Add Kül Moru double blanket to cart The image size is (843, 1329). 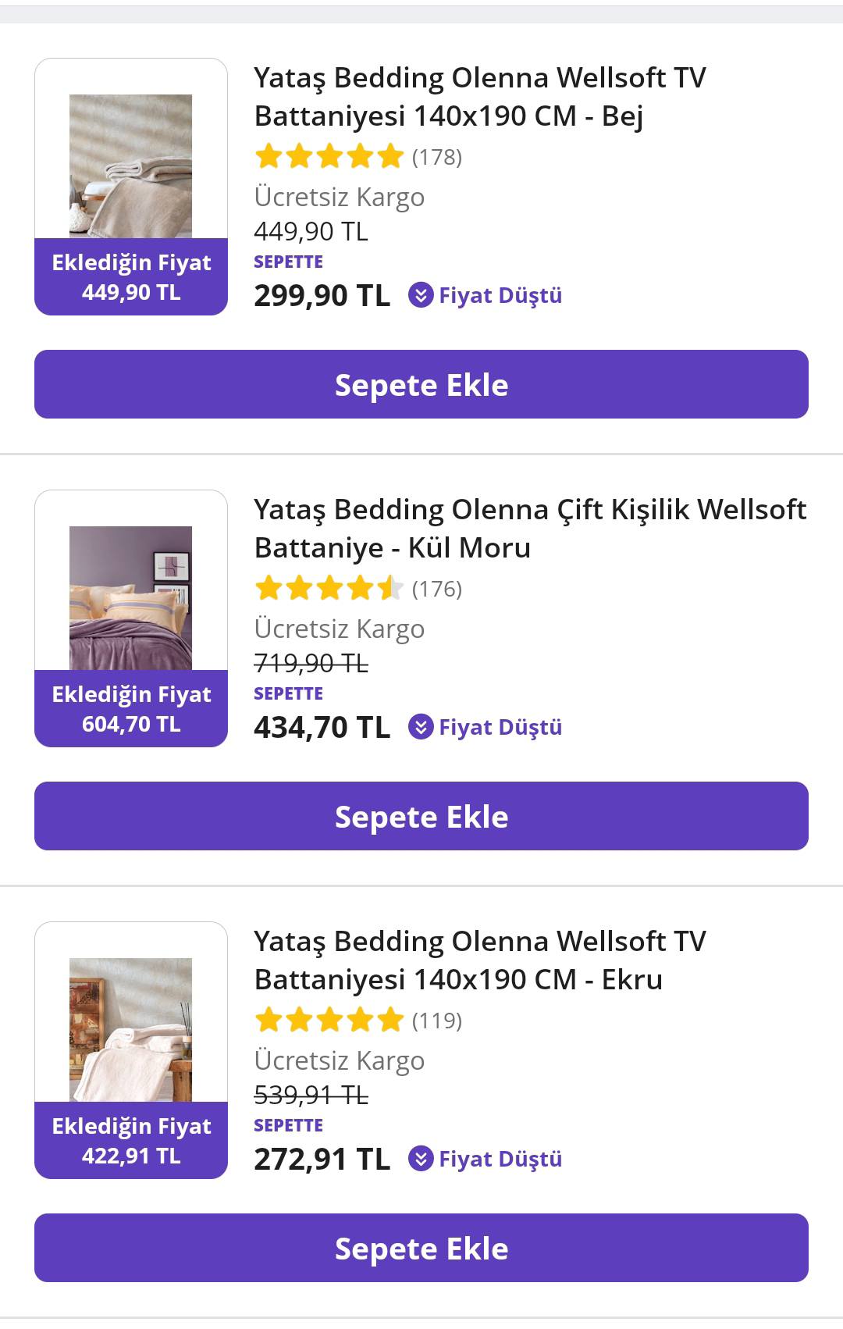pyautogui.click(x=421, y=816)
